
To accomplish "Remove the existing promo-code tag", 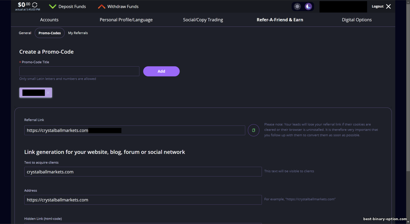I will (48, 93).
